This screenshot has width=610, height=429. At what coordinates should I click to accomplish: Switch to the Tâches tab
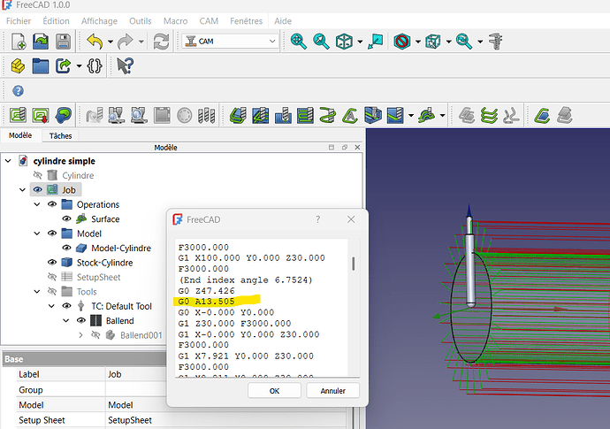point(60,136)
